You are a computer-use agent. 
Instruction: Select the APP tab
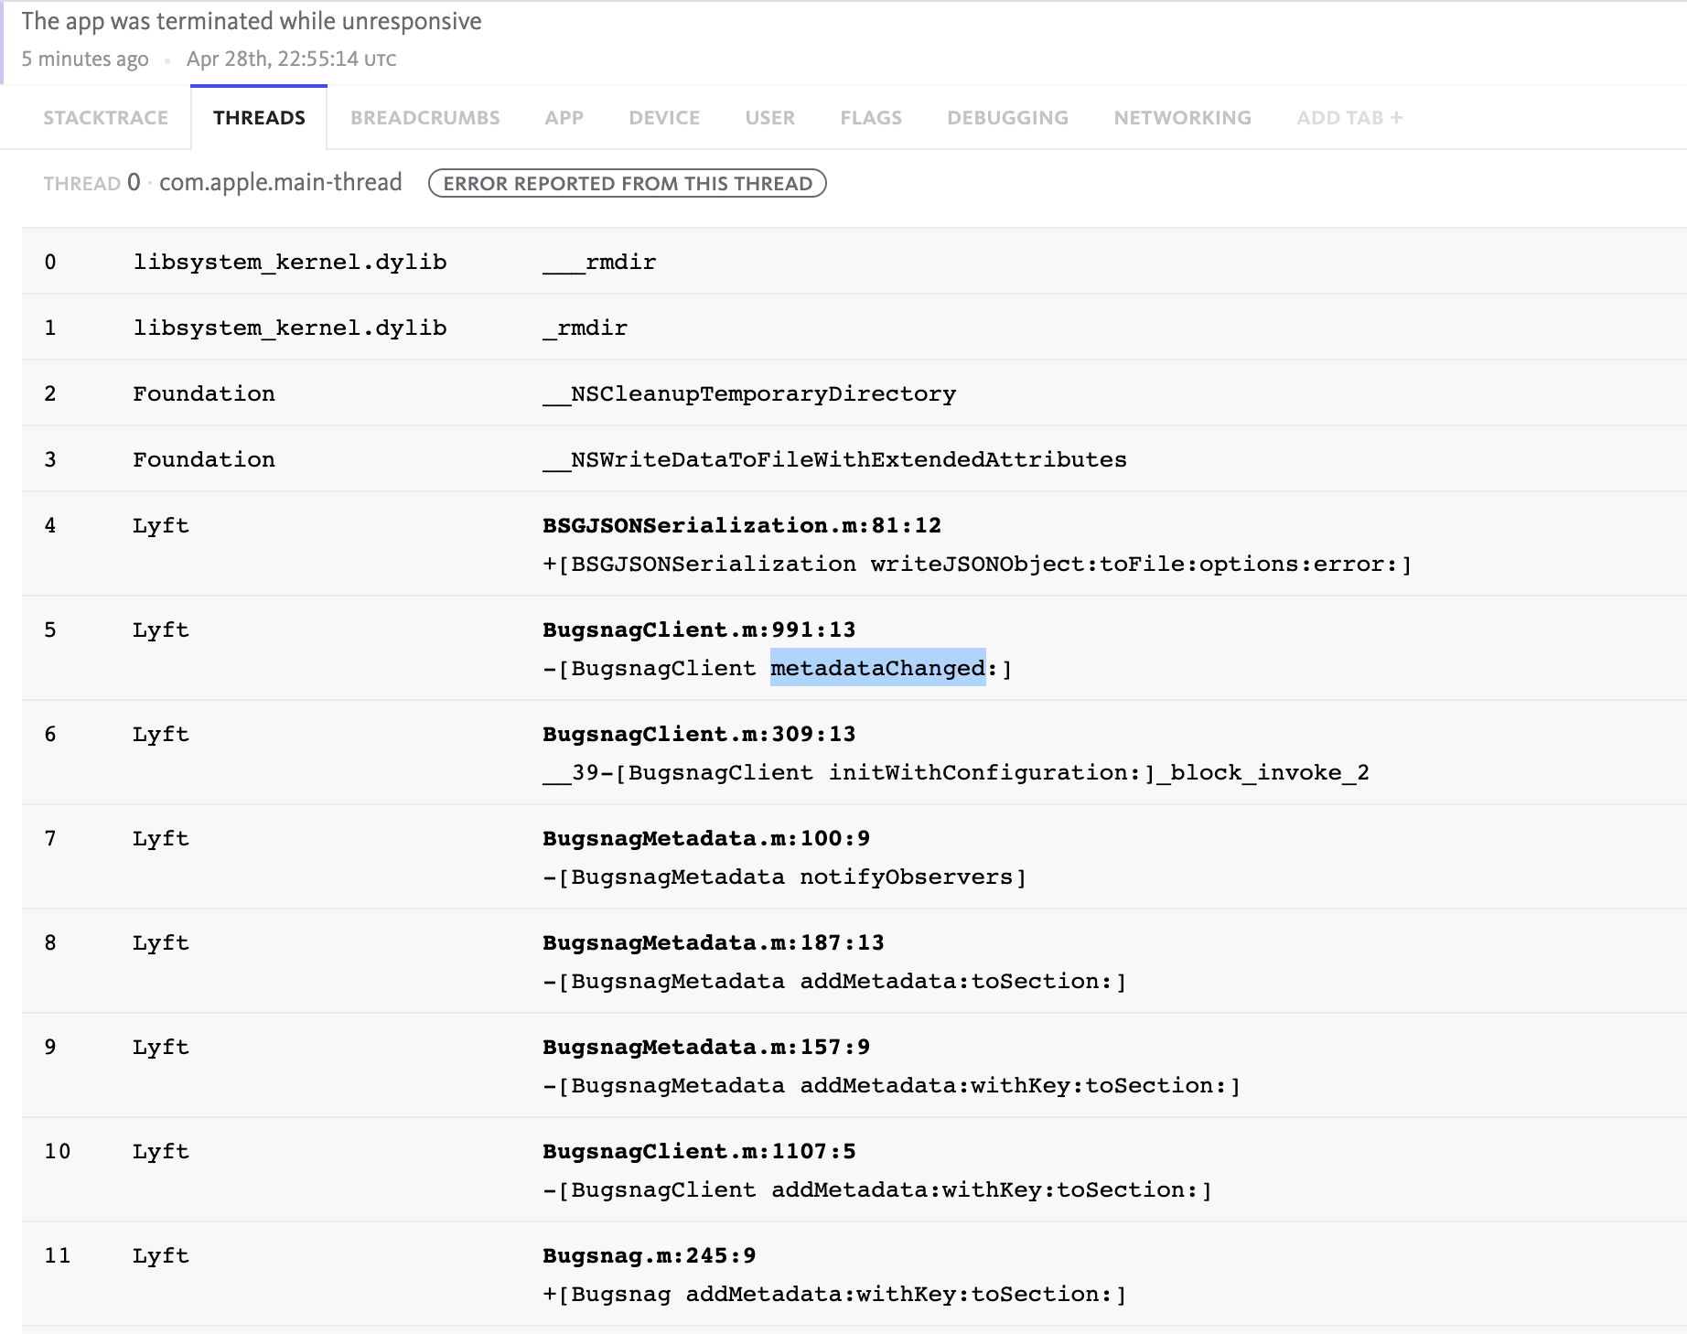click(564, 117)
